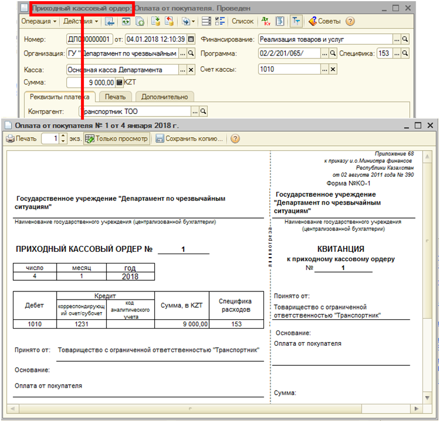The image size is (440, 422).
Task: Click the help question mark in print window
Action: coord(235,139)
